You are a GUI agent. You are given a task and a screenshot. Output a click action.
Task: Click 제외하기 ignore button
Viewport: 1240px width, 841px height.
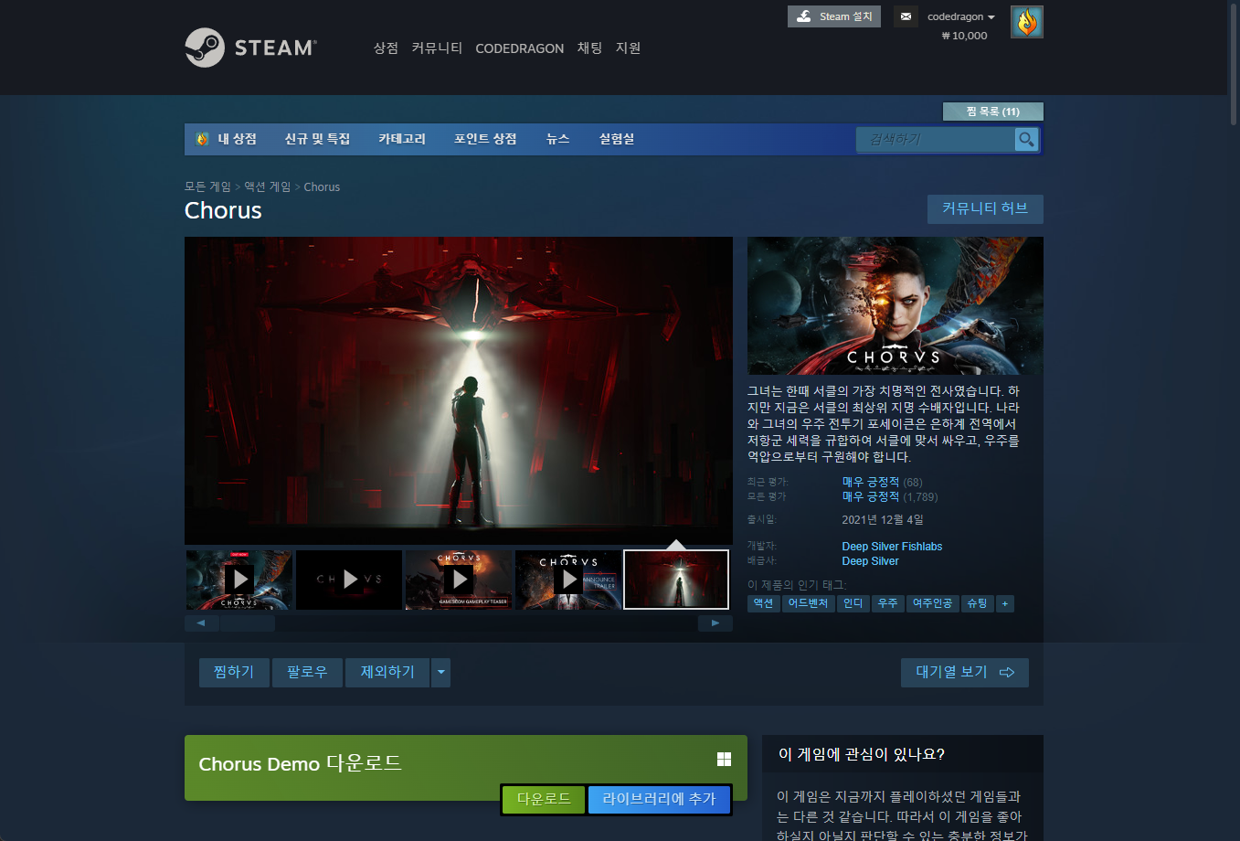coord(387,672)
